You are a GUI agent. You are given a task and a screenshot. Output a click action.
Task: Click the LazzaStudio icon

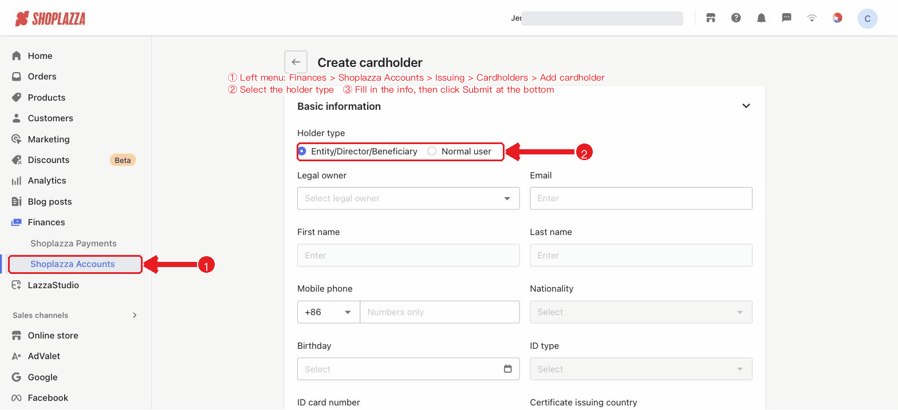click(17, 285)
